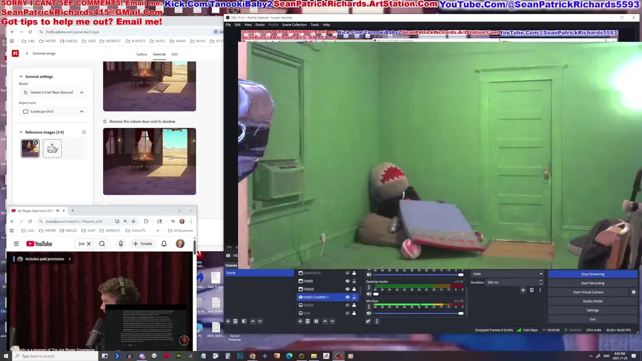The image size is (642, 361).
Task: Enable Studio Mode in OBS
Action: click(x=592, y=301)
